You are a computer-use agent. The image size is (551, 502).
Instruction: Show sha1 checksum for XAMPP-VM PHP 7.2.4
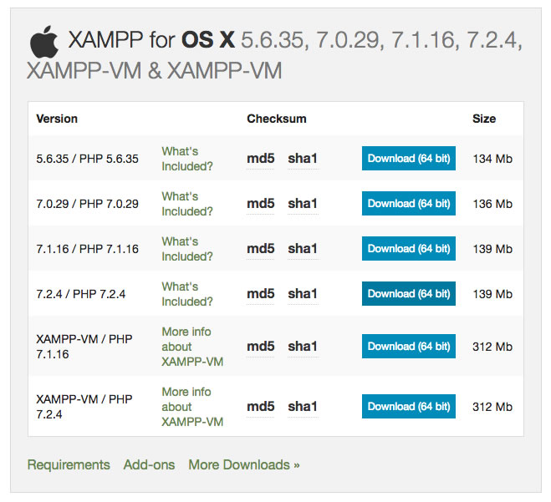[x=303, y=407]
